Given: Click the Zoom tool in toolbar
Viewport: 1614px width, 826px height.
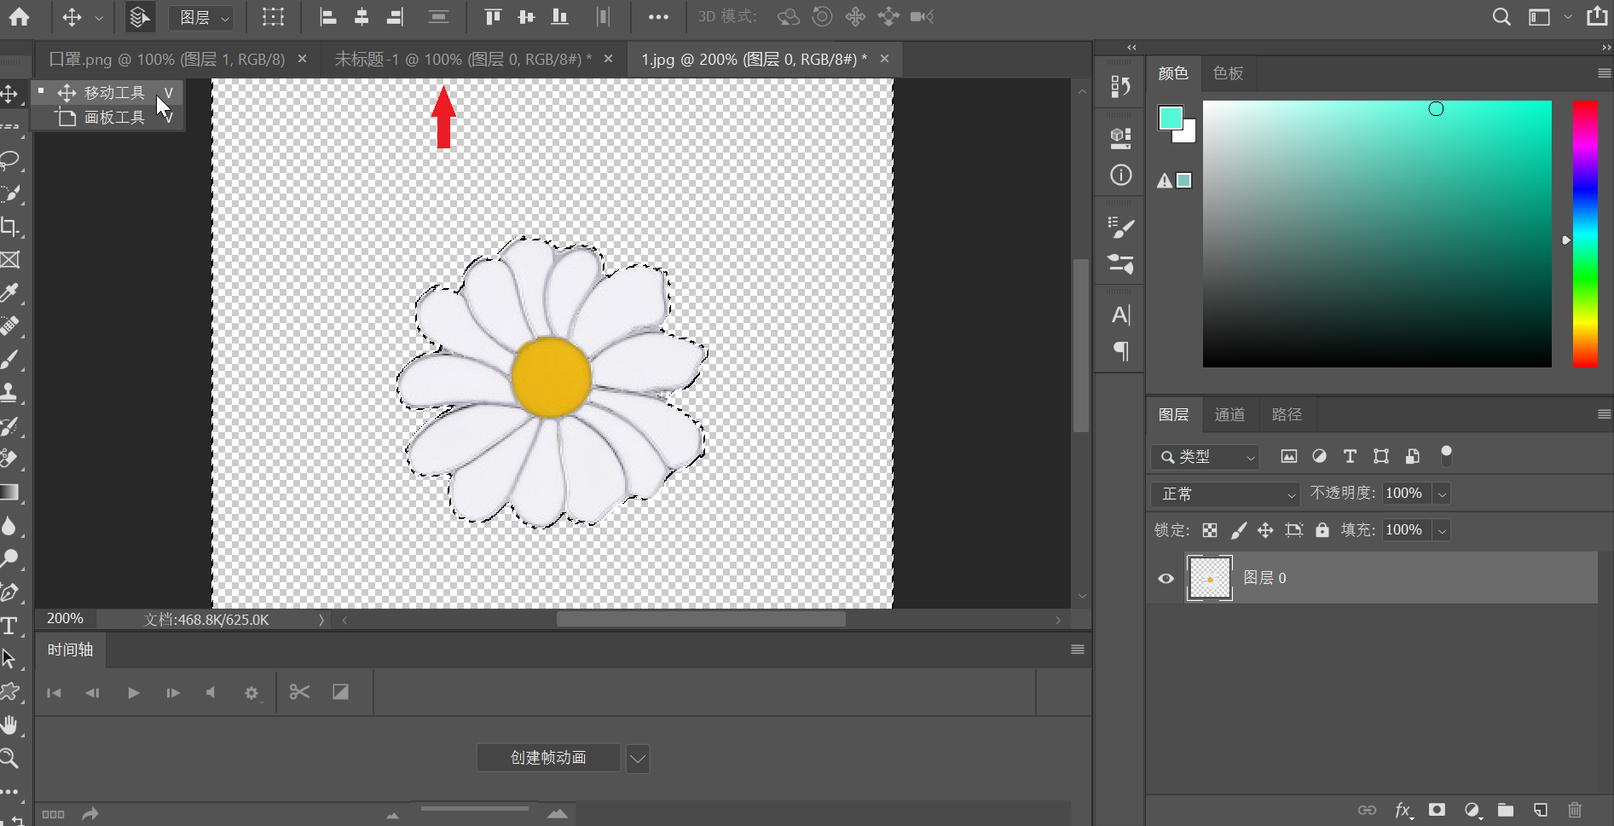Looking at the screenshot, I should coord(10,758).
